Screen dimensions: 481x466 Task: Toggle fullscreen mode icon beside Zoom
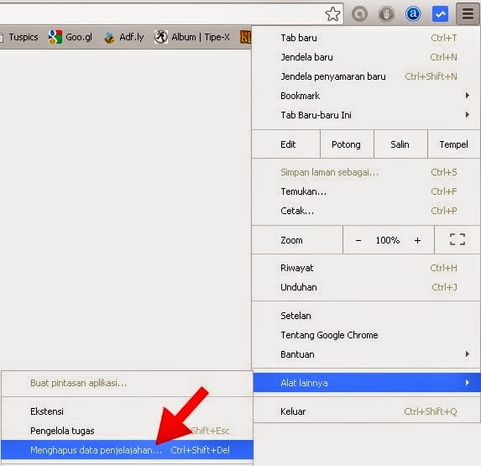457,239
